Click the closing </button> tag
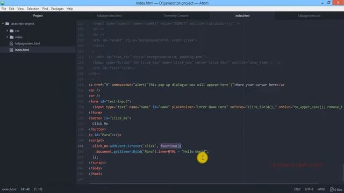The height and width of the screenshot is (193, 344). (97, 129)
